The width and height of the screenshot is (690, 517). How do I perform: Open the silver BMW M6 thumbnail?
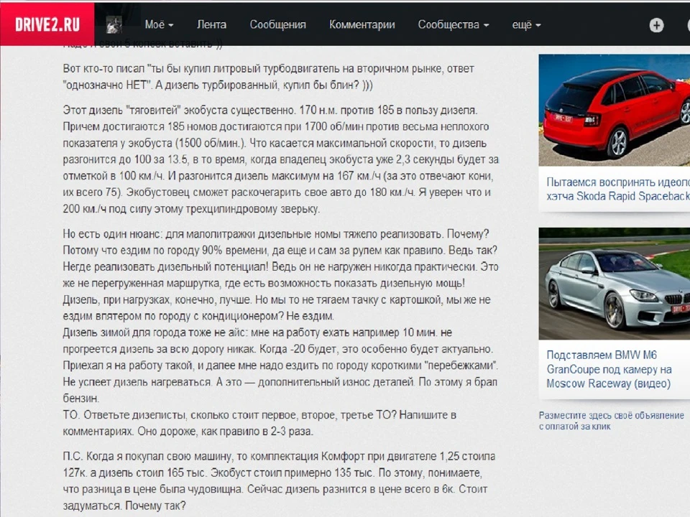tap(615, 283)
